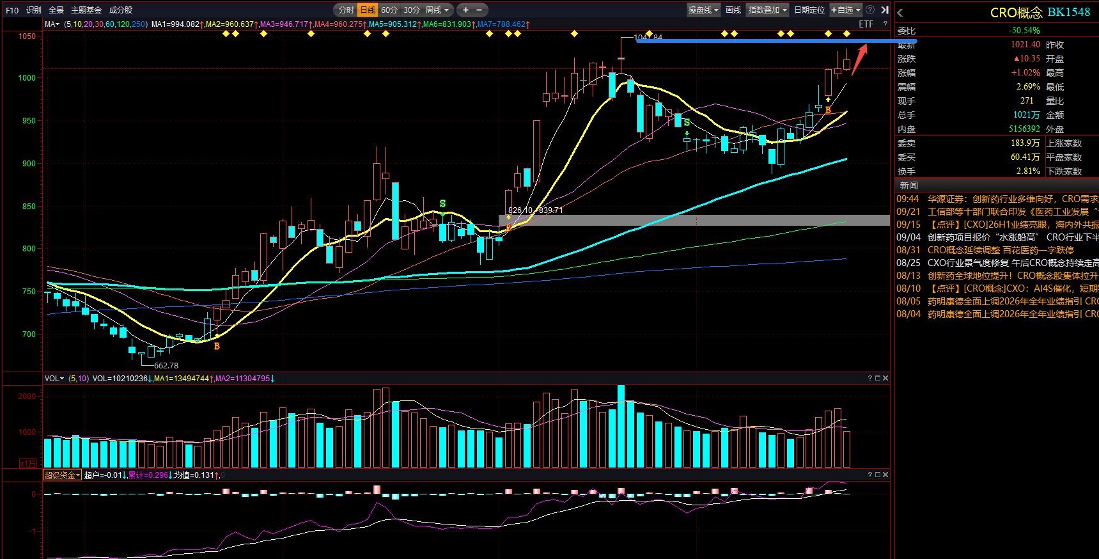This screenshot has width=1099, height=559.
Task: Close the VOL volume sub-panel
Action: click(x=885, y=378)
